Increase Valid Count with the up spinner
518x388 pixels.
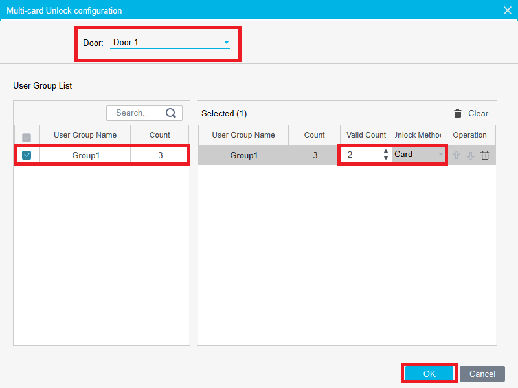coord(386,151)
